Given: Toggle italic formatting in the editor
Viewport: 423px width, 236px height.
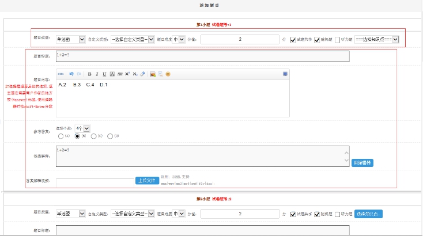Looking at the screenshot, I should [x=97, y=74].
